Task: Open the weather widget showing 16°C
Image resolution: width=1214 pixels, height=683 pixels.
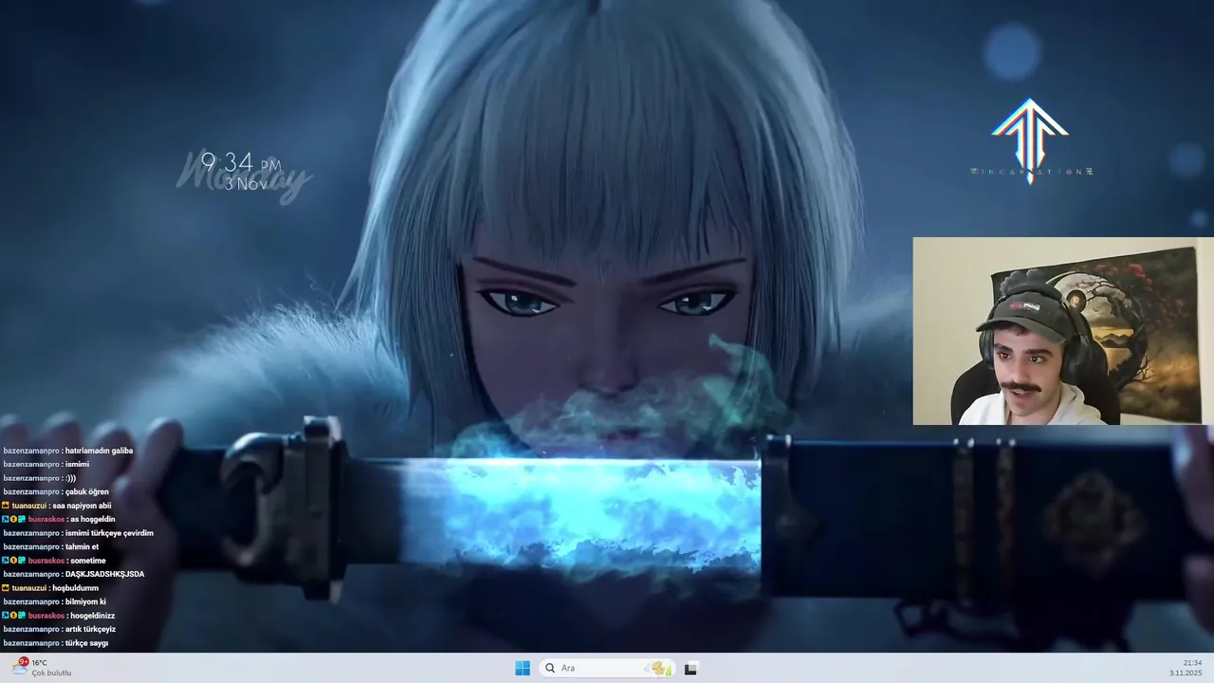Action: pos(41,668)
